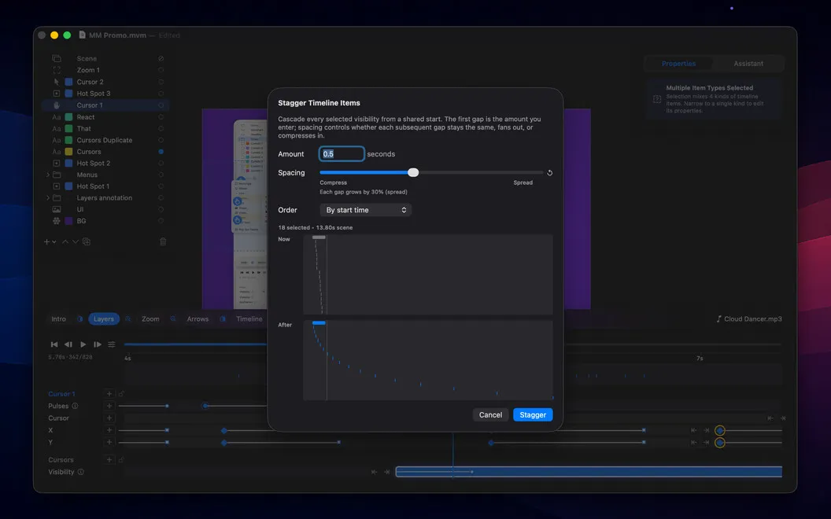Click the BG layer pattern icon
The height and width of the screenshot is (519, 831).
(57, 221)
